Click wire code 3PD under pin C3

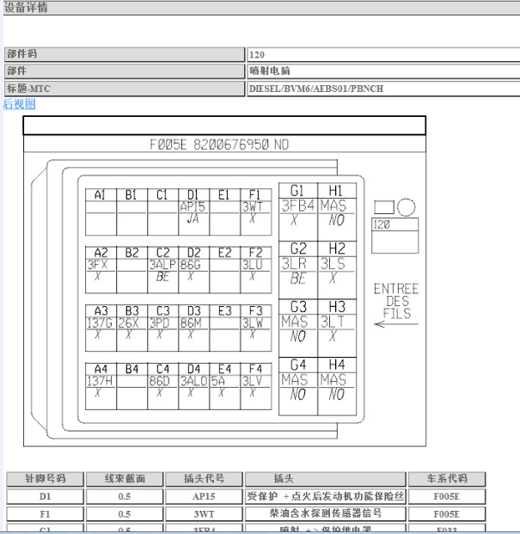160,322
